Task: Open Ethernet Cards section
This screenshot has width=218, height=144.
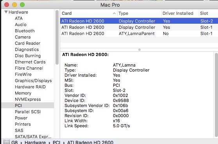Action: click(x=30, y=62)
